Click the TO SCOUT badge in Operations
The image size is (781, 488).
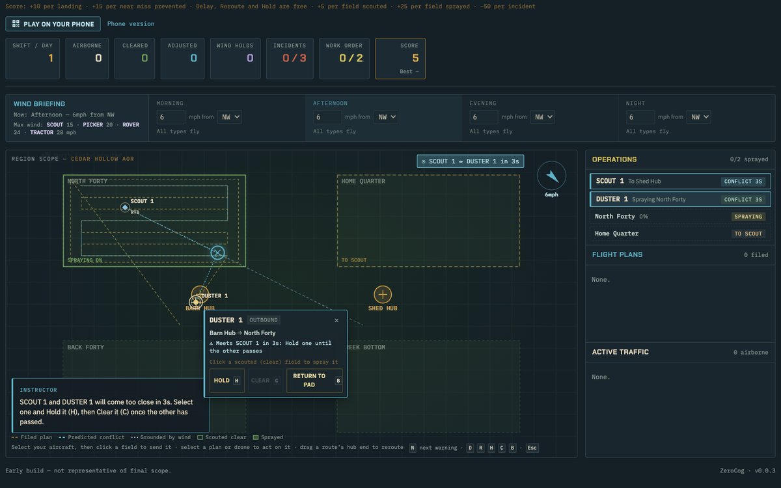pos(748,234)
